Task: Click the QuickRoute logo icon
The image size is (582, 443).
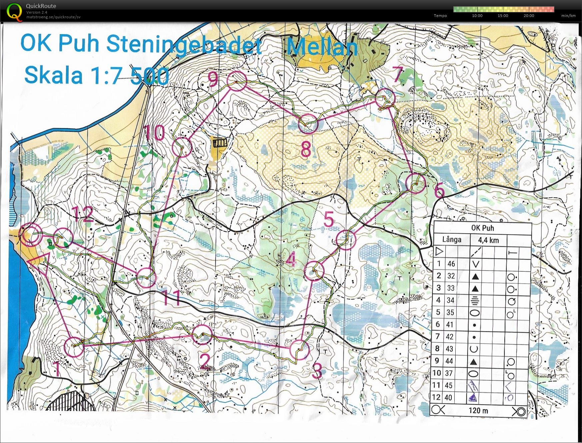Action: 14,11
